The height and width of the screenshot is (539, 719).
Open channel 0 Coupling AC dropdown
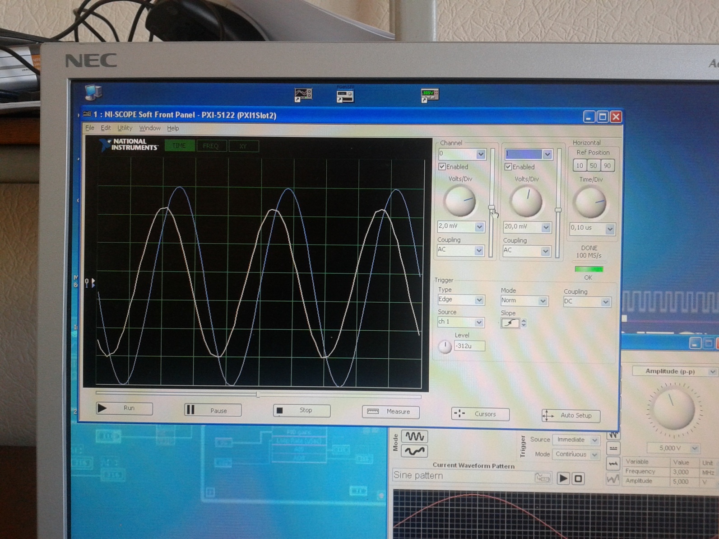(x=479, y=250)
